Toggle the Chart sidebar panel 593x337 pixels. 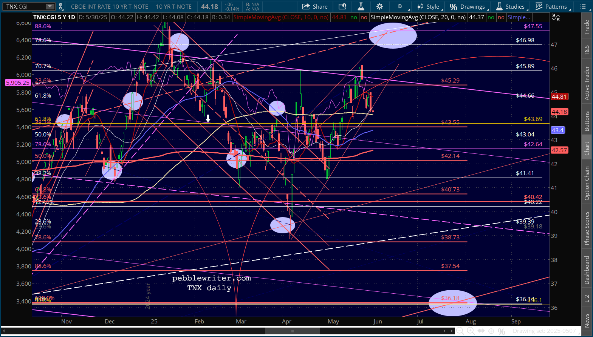tap(587, 149)
